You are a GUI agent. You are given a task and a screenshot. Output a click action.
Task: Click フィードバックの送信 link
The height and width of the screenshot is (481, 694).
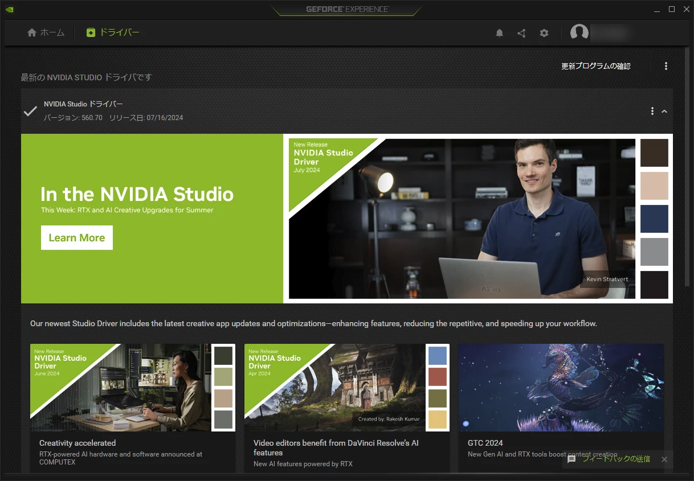pyautogui.click(x=616, y=459)
